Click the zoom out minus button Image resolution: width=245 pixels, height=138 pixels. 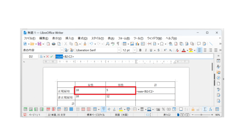(193, 115)
